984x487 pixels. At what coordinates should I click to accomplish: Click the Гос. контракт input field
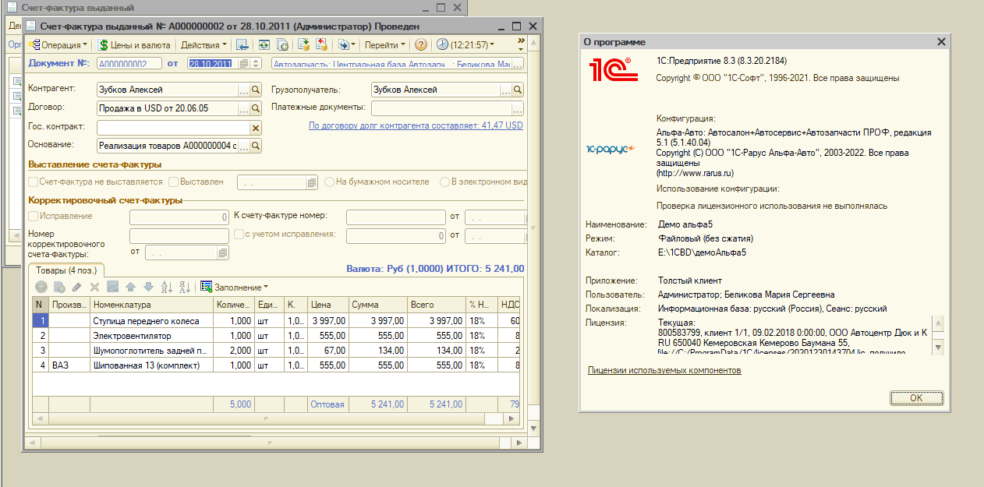[x=173, y=127]
